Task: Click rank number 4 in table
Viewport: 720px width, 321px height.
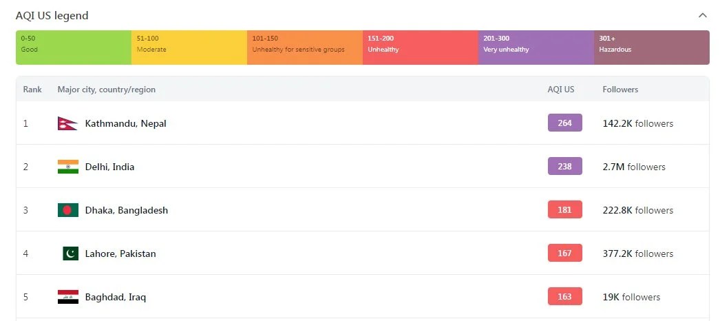Action: tap(25, 253)
